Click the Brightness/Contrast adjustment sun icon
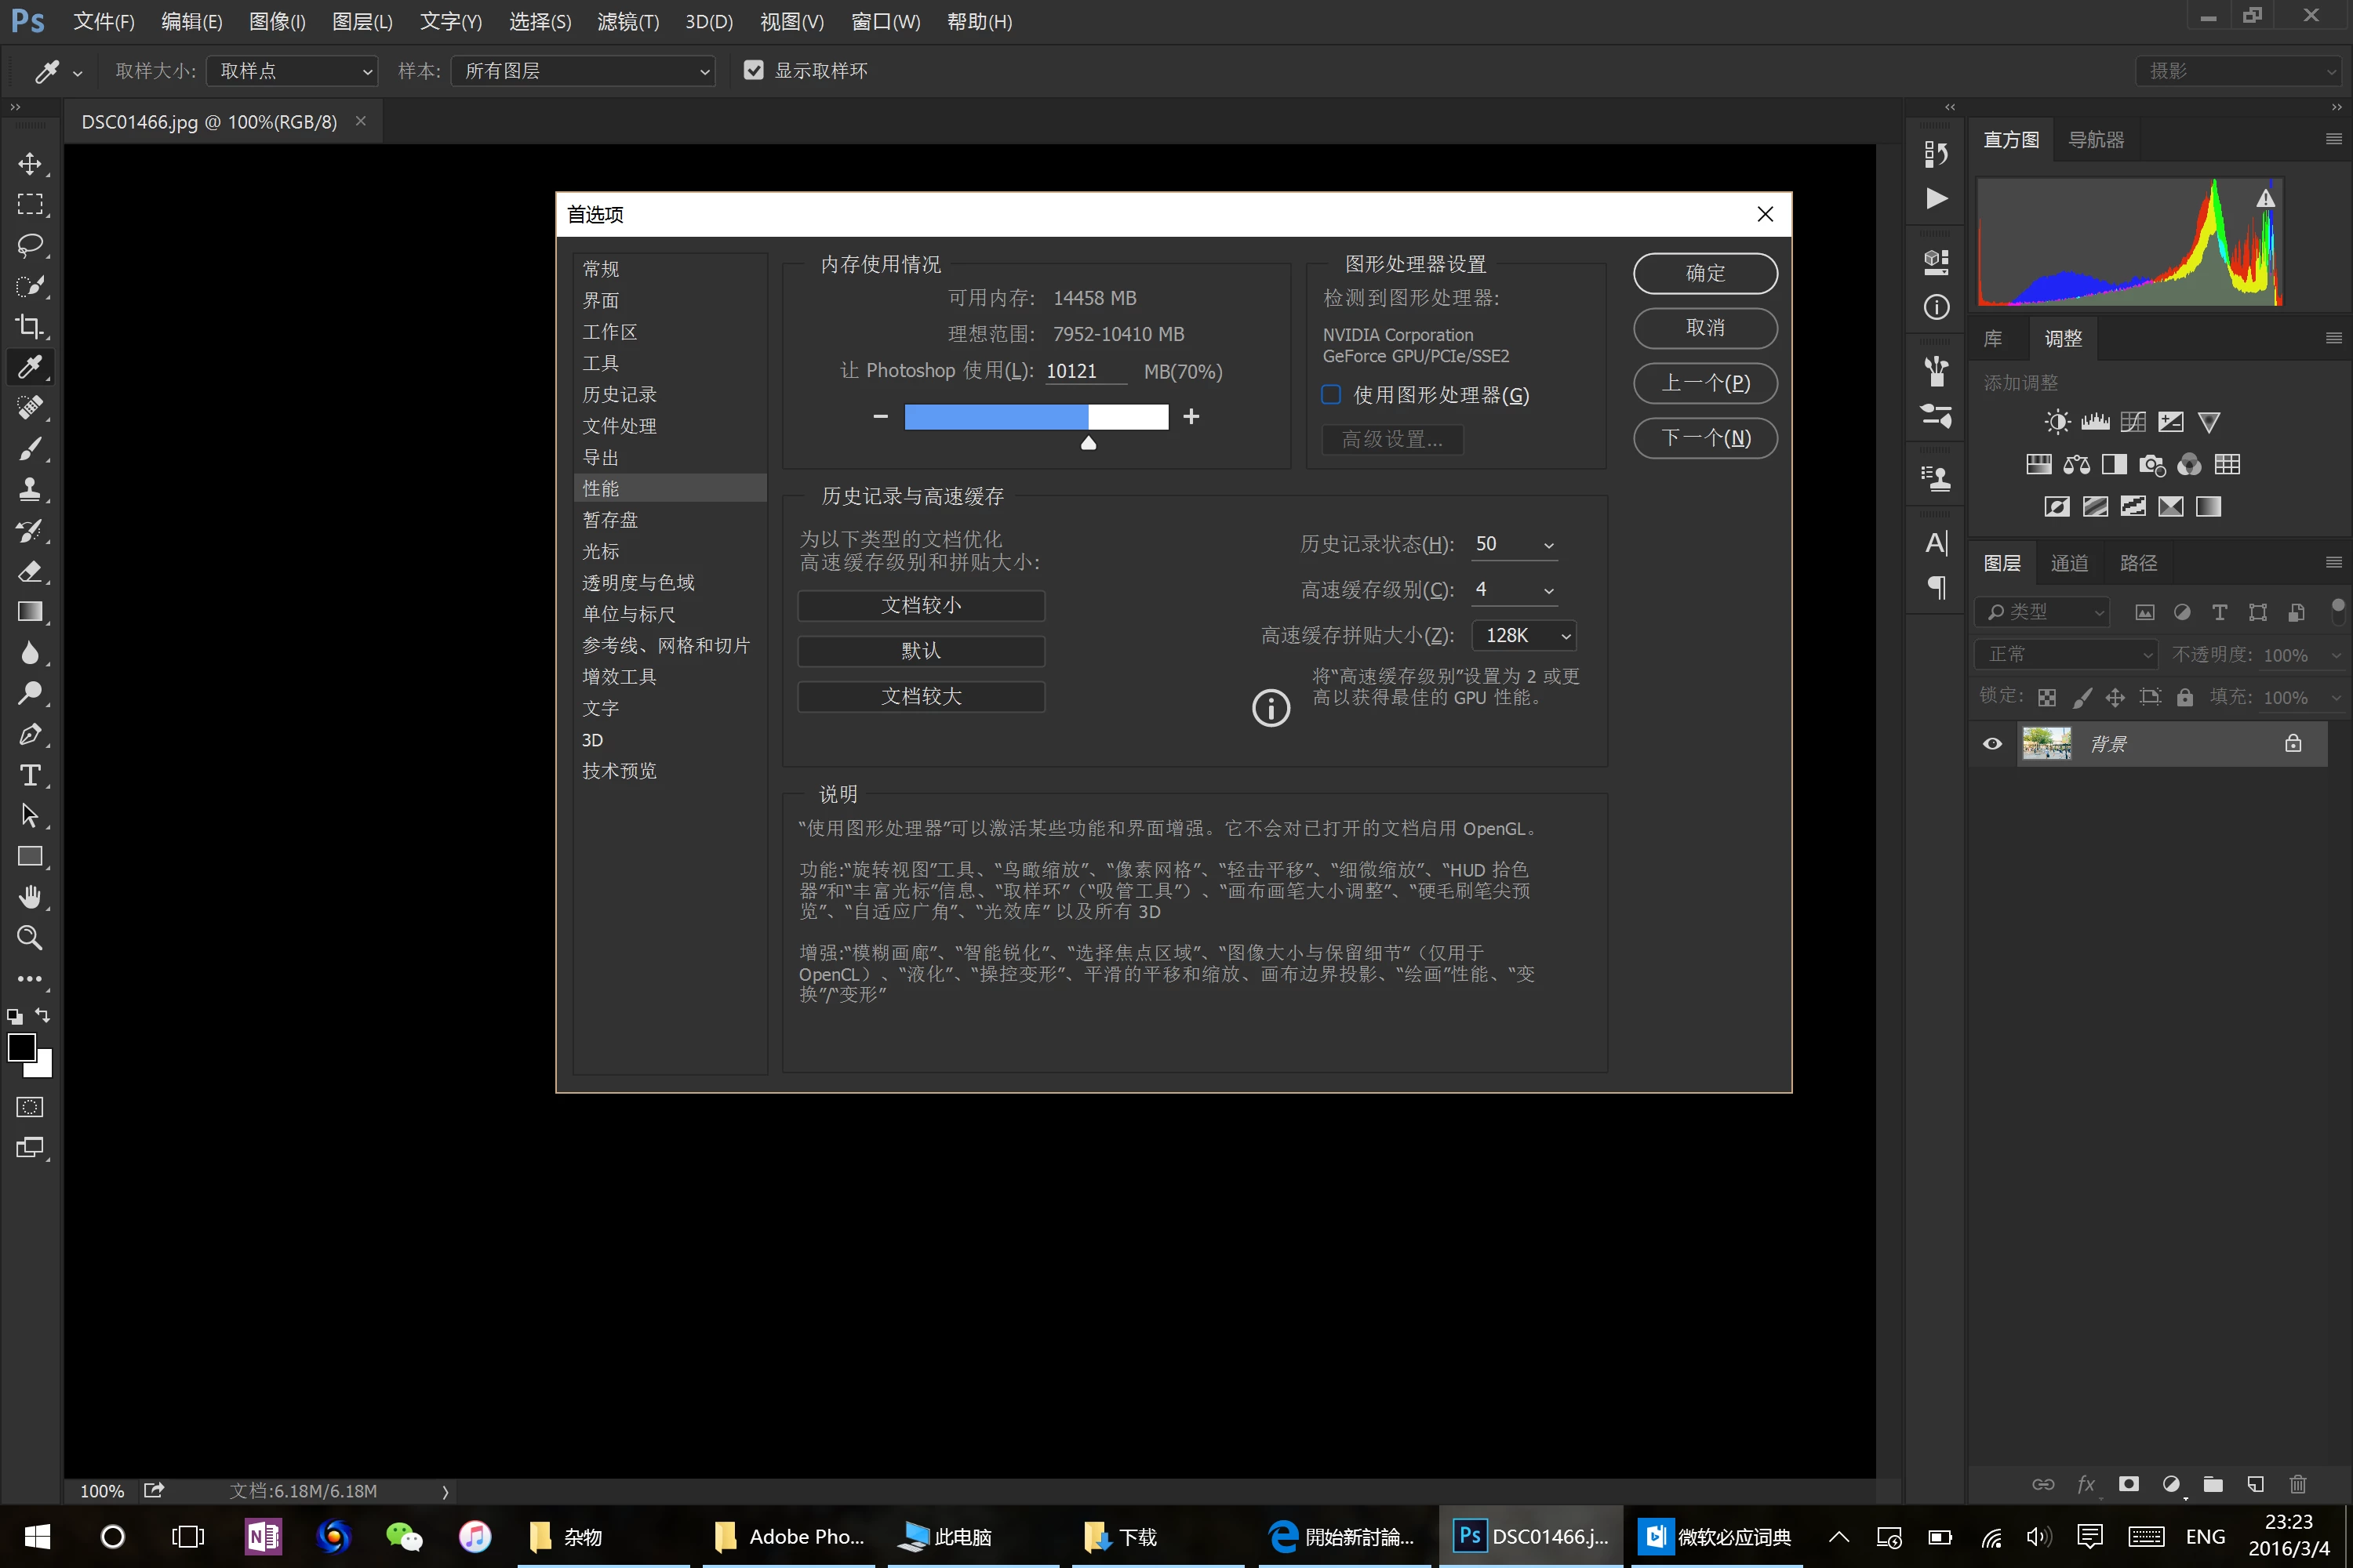This screenshot has width=2353, height=1568. (2057, 422)
